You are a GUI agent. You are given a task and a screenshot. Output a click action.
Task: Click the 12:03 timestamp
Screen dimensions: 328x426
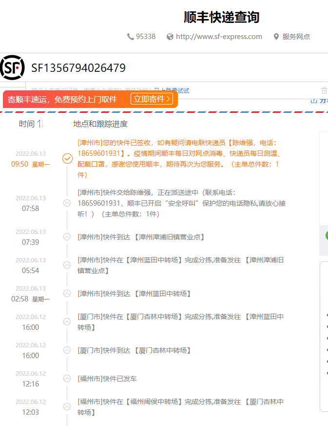[30, 412]
